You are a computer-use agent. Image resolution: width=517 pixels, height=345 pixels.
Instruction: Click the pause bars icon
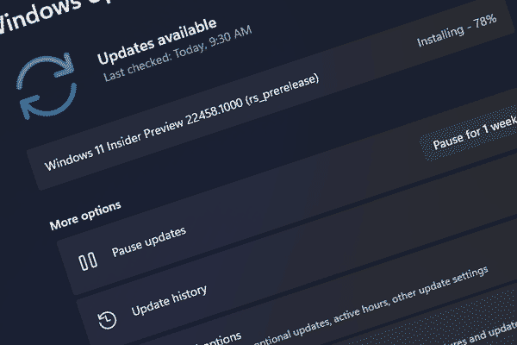point(88,261)
